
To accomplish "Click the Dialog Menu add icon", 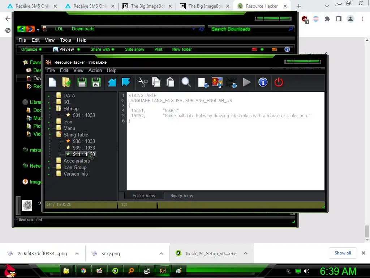I will point(231,83).
